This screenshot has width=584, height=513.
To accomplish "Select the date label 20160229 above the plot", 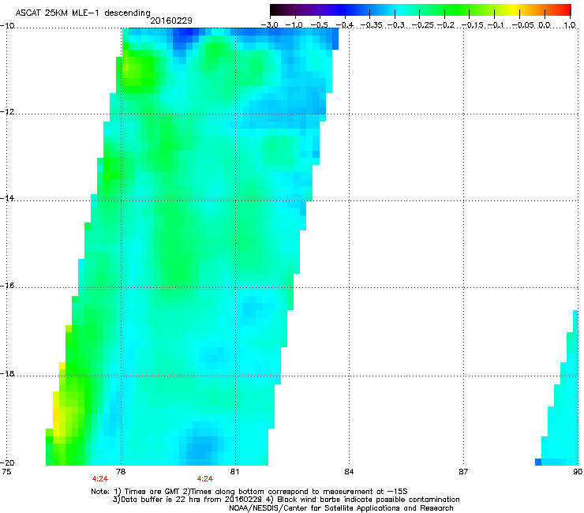I will click(x=171, y=21).
